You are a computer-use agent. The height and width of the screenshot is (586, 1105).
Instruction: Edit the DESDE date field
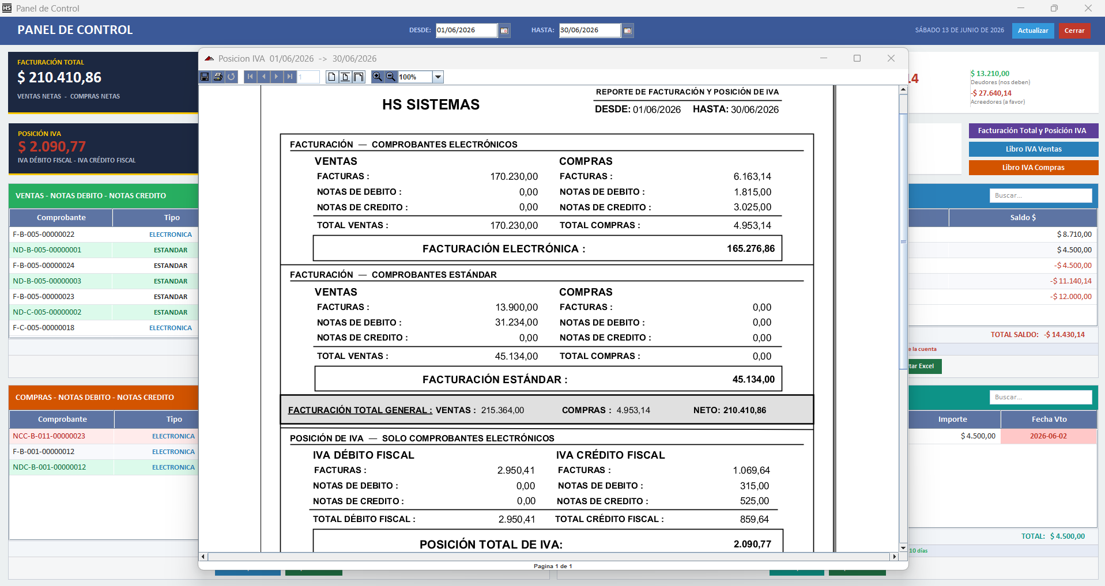pos(466,31)
